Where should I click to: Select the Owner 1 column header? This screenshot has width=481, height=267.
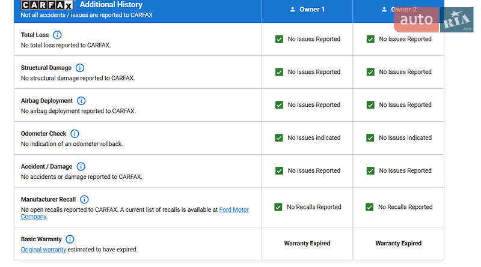coord(307,10)
